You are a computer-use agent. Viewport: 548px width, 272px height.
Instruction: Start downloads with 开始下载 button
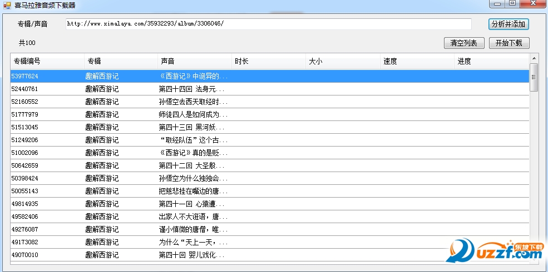pyautogui.click(x=509, y=43)
